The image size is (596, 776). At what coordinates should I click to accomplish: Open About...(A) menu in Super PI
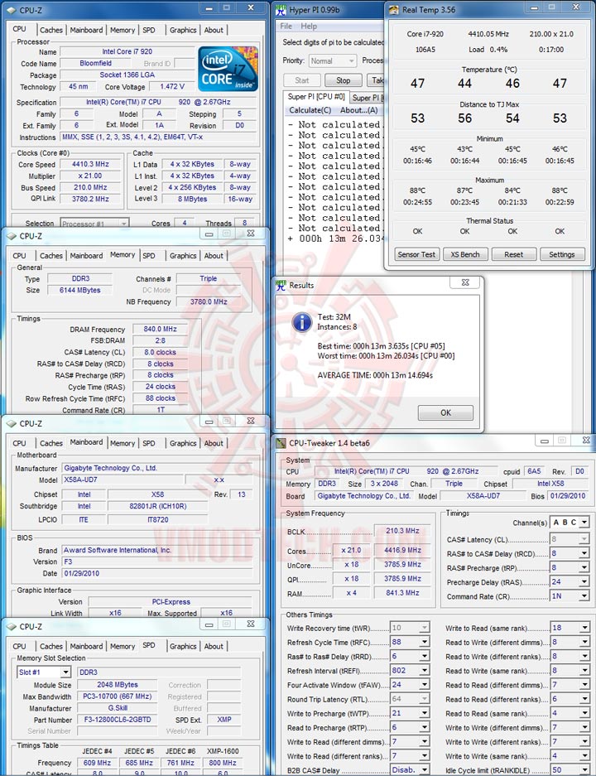pyautogui.click(x=358, y=110)
